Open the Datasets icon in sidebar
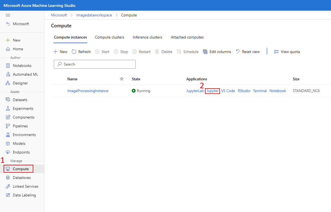This screenshot has width=331, height=212. tap(8, 100)
